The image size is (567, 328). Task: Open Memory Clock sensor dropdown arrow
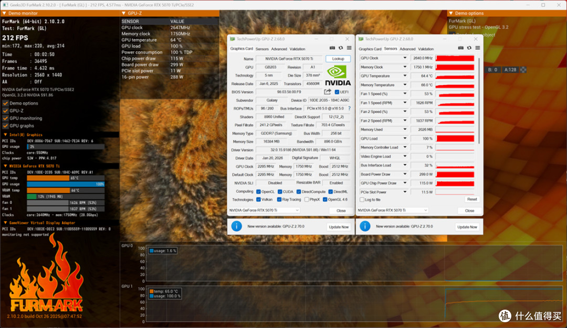(405, 67)
